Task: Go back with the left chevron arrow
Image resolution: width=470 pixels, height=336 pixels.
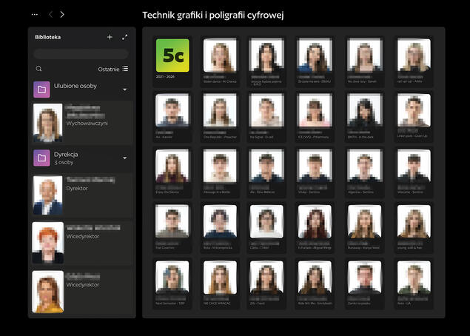Action: tap(50, 14)
